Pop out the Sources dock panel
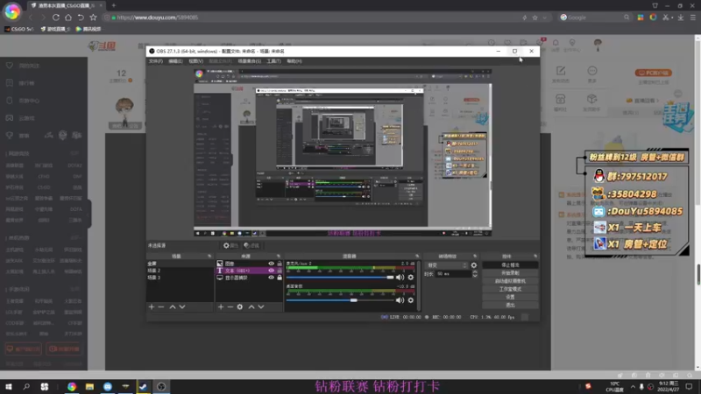701x394 pixels. 278,257
